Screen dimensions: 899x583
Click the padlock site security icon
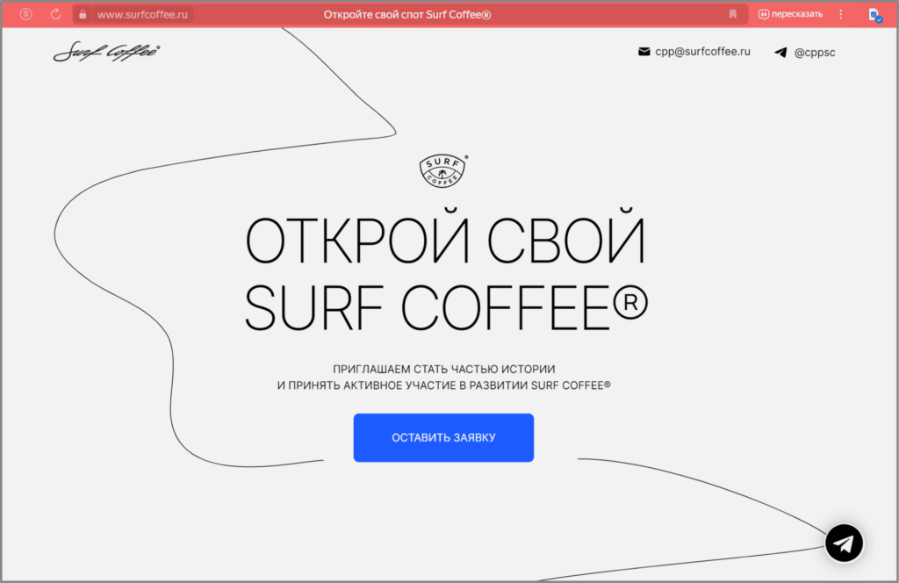click(82, 14)
